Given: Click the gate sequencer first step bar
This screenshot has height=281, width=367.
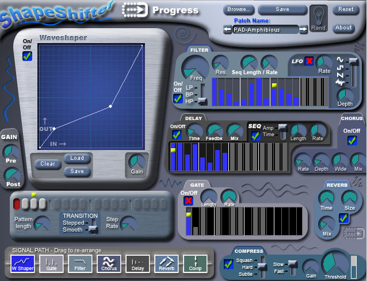Looking at the screenshot, I should coord(189,221).
